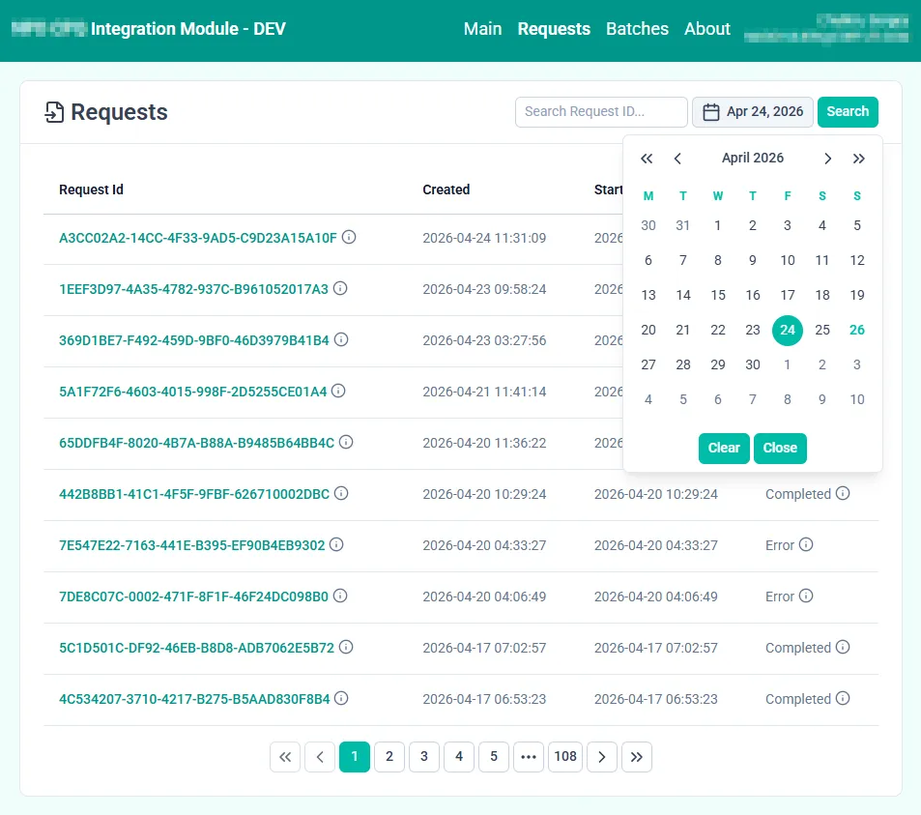Viewport: 921px width, 815px height.
Task: Navigate to the About page
Action: click(x=706, y=29)
